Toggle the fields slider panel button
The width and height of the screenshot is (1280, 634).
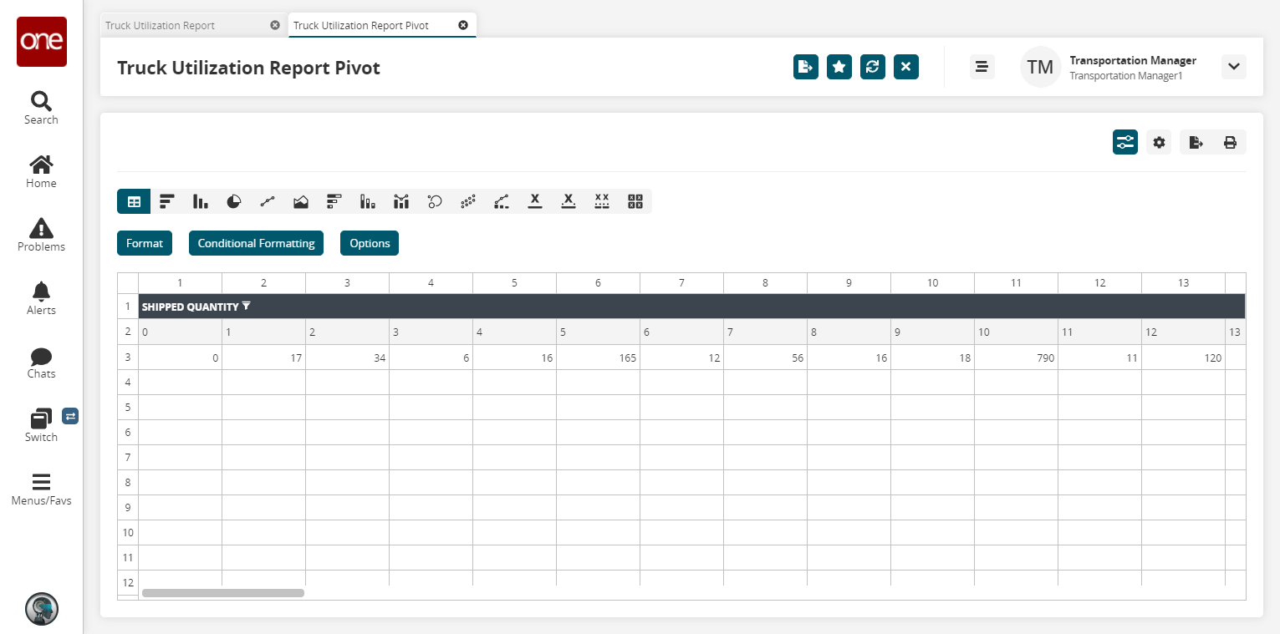coord(1125,143)
